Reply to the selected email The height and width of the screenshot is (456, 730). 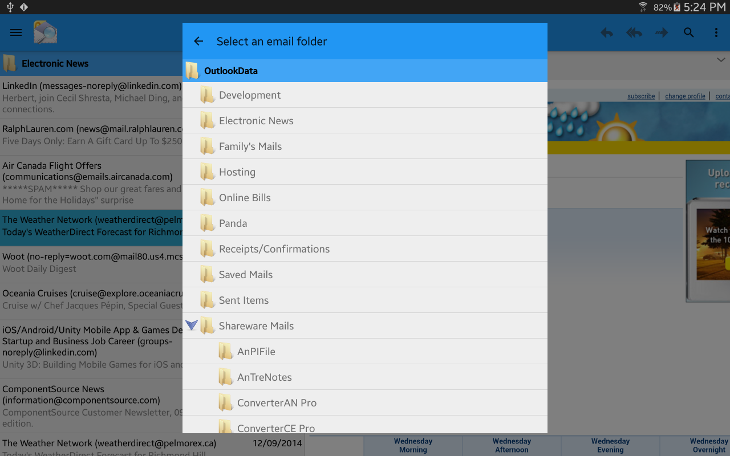[607, 33]
